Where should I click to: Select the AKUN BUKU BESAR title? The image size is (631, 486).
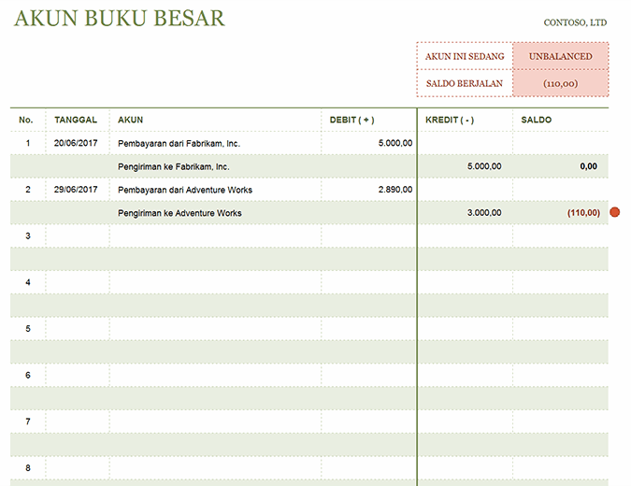pos(120,19)
